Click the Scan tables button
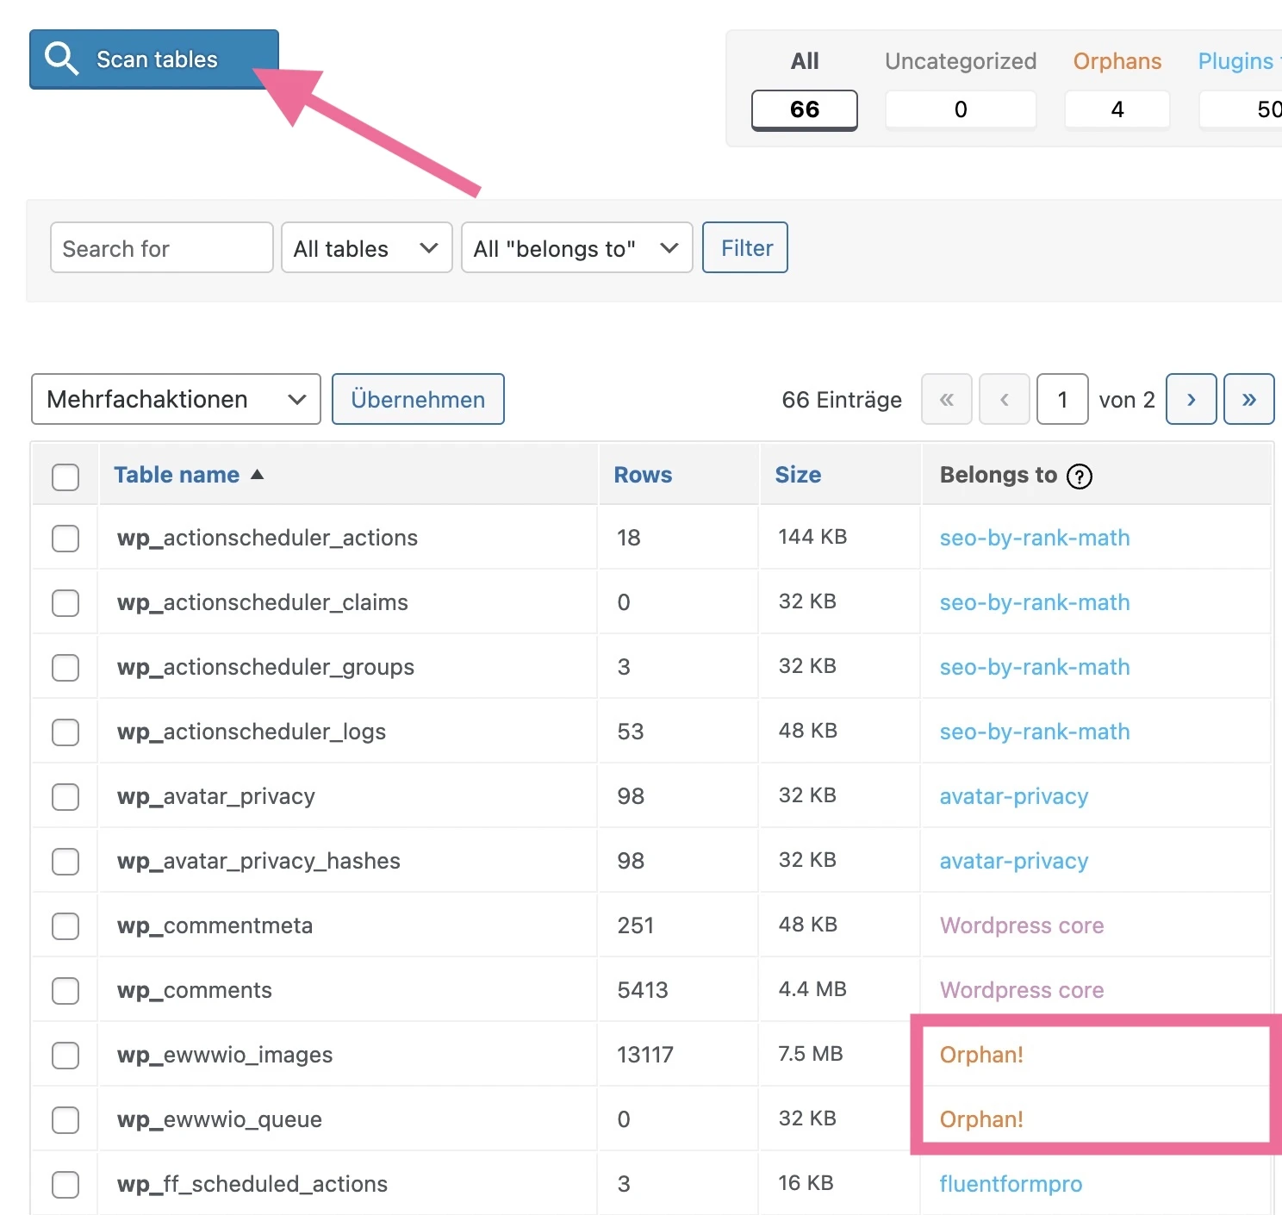The height and width of the screenshot is (1215, 1282). coord(154,59)
